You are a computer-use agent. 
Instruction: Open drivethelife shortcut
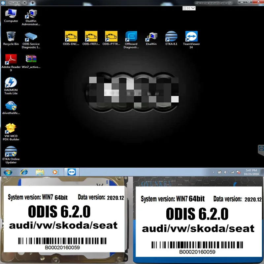pos(11,108)
